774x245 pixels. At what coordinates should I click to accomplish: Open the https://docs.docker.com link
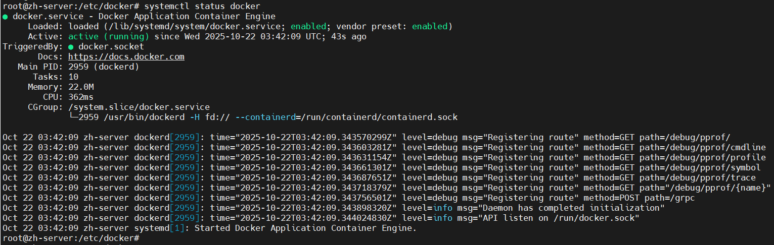[x=126, y=56]
